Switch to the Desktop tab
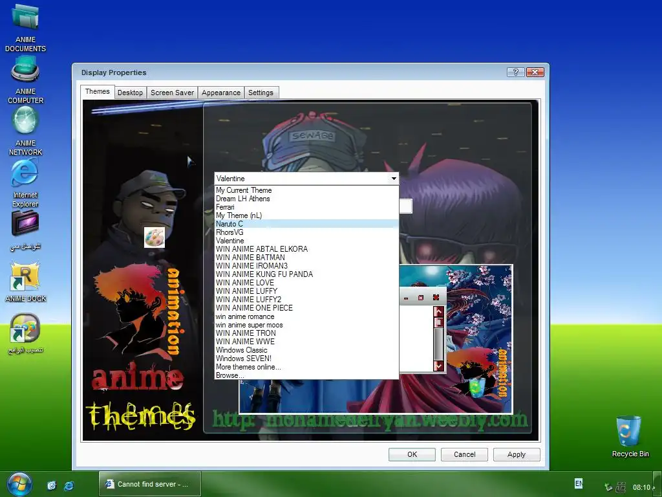Image resolution: width=662 pixels, height=497 pixels. pyautogui.click(x=130, y=93)
